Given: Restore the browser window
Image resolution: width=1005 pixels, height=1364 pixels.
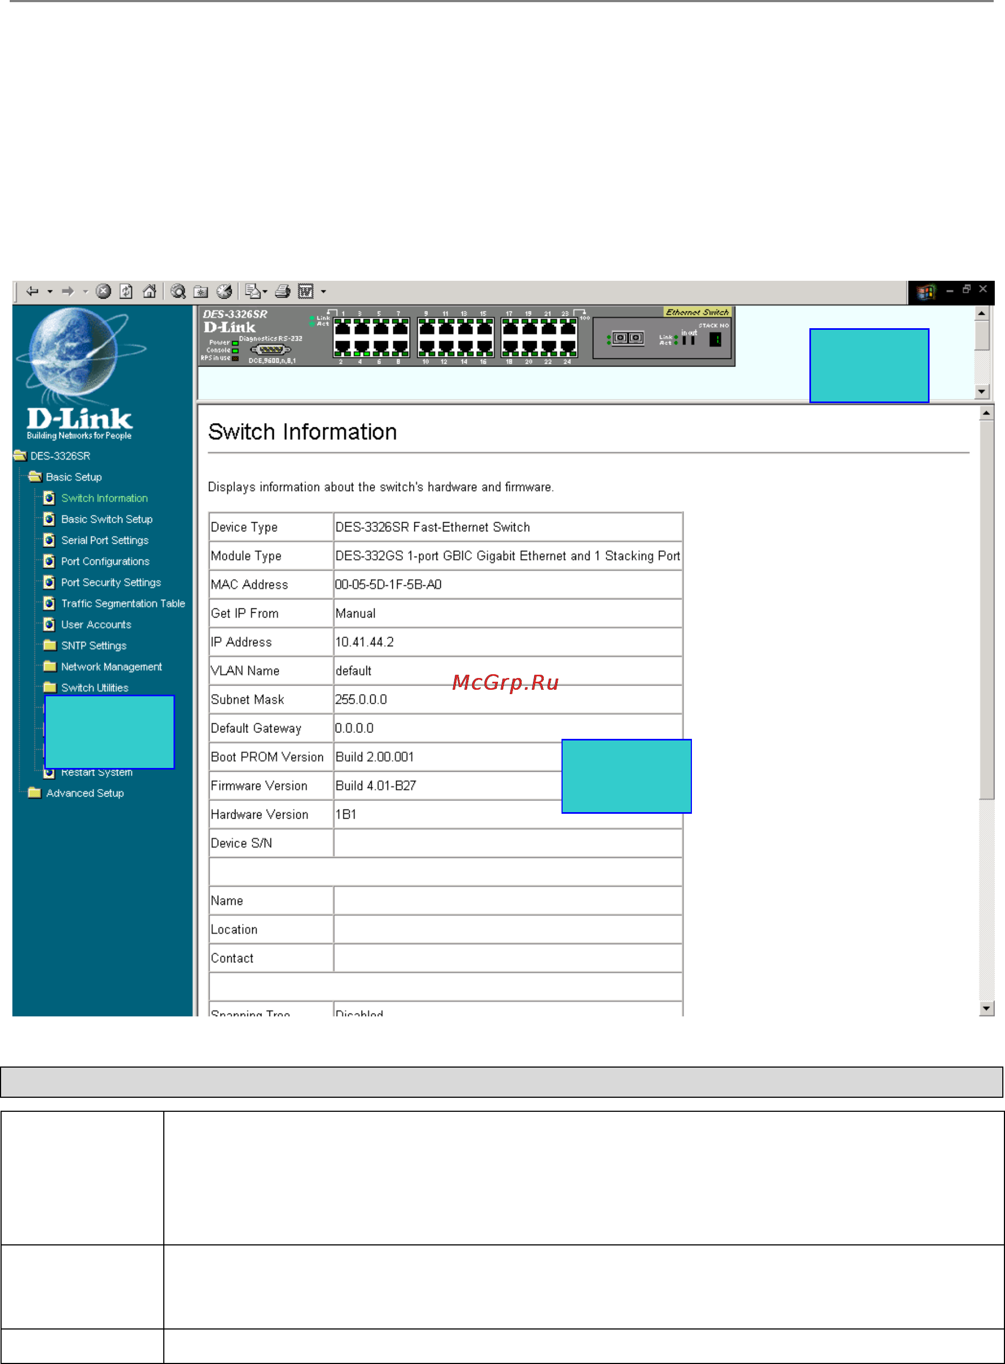Looking at the screenshot, I should [967, 289].
